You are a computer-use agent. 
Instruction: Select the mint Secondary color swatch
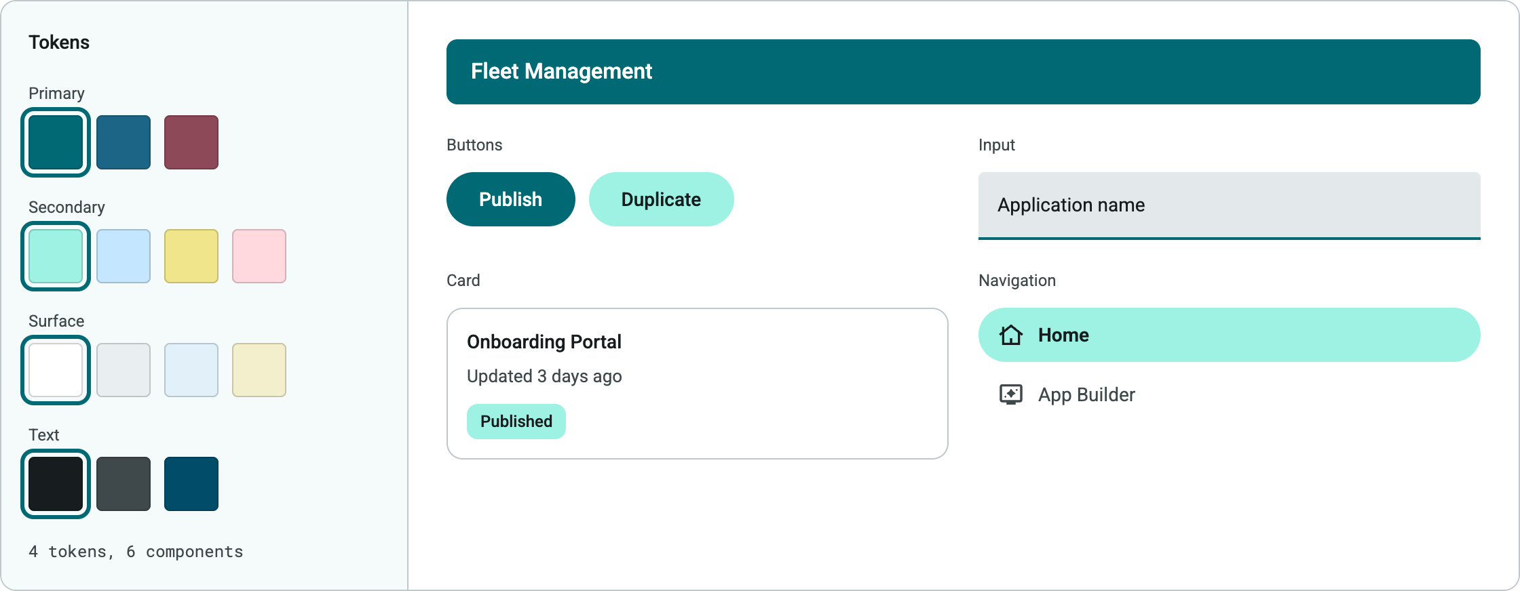[56, 256]
